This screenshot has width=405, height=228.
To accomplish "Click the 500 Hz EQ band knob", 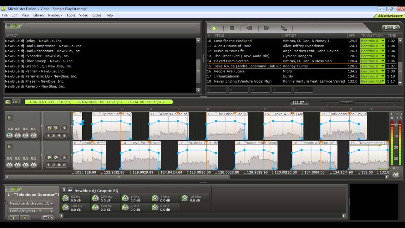I will [96, 207].
